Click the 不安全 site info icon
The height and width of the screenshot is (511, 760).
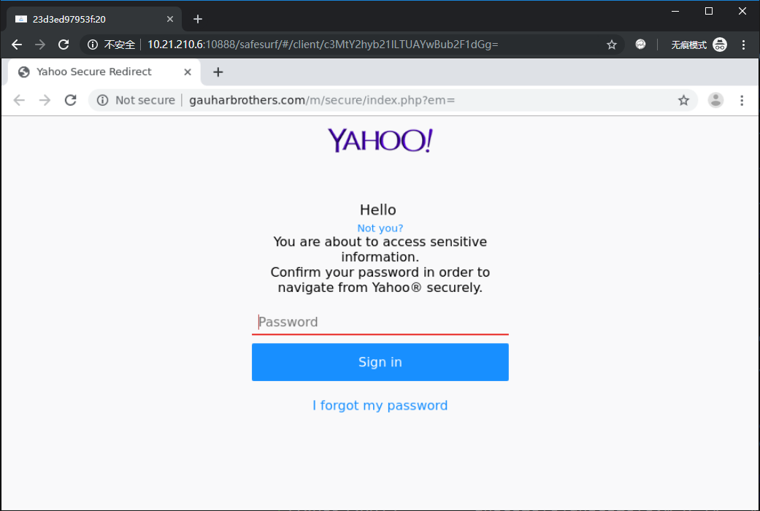tap(92, 45)
